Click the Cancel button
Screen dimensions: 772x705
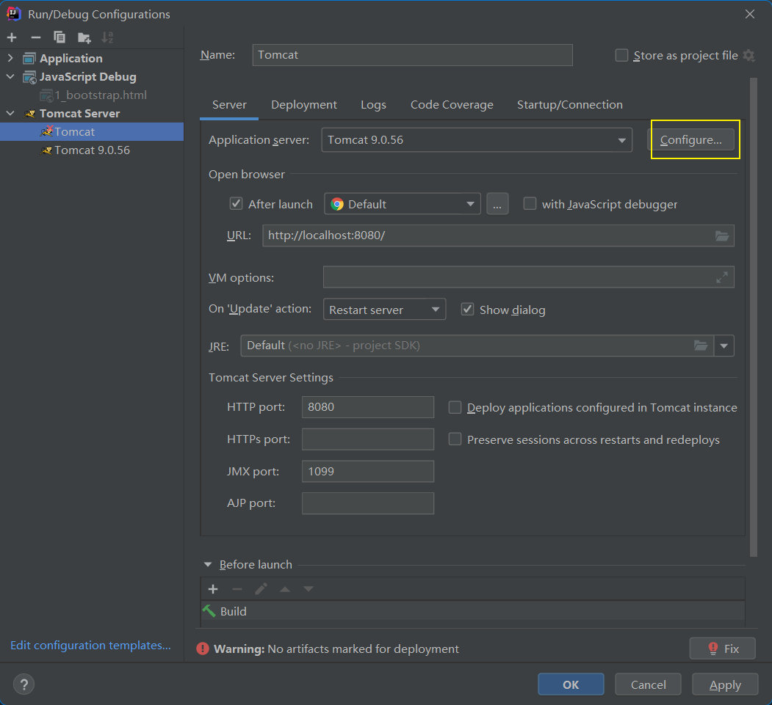pyautogui.click(x=648, y=684)
